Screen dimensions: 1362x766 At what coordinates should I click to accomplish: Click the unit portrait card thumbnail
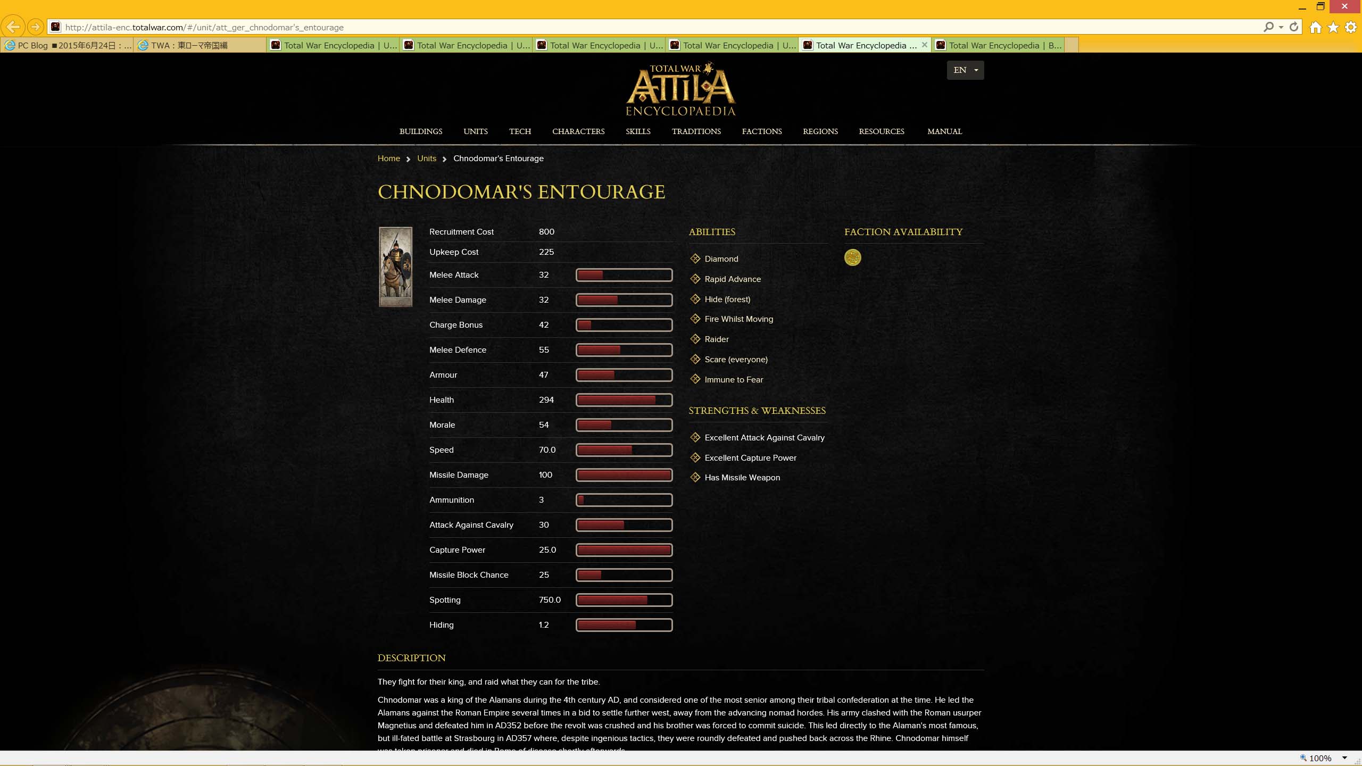[x=395, y=267]
